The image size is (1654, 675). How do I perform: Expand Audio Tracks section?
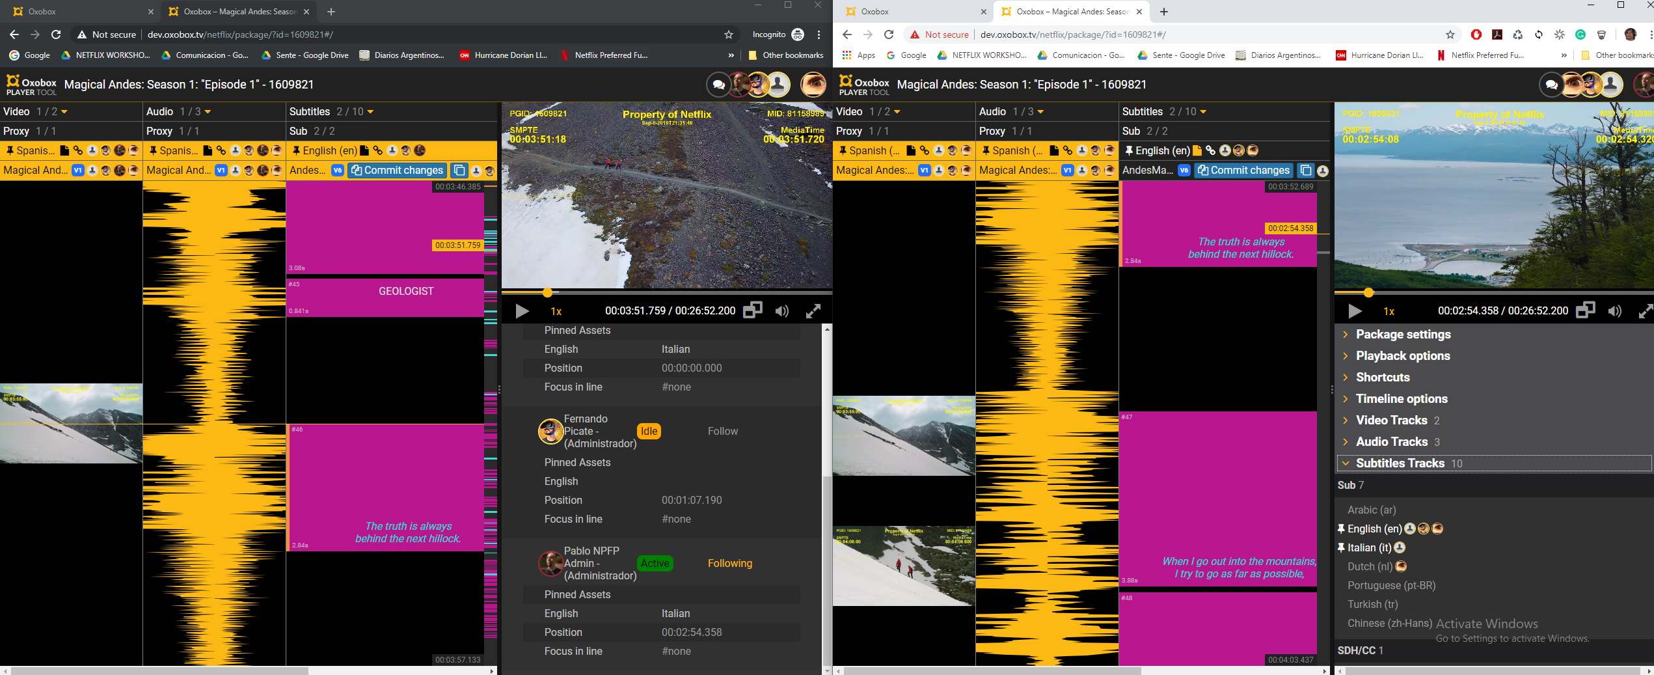(x=1392, y=442)
